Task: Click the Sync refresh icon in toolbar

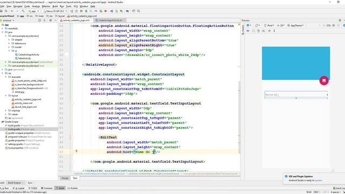Action: pyautogui.click(x=6, y=11)
